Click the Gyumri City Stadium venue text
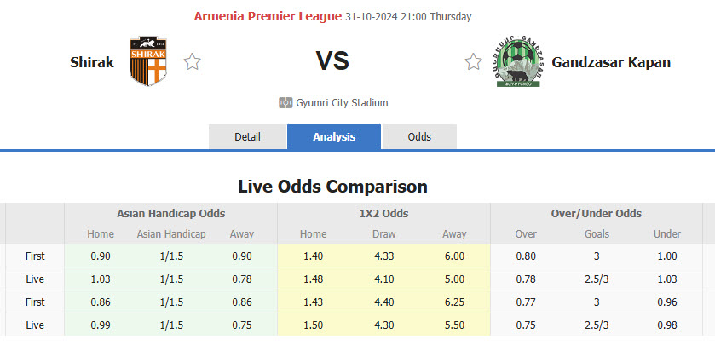 click(x=342, y=103)
